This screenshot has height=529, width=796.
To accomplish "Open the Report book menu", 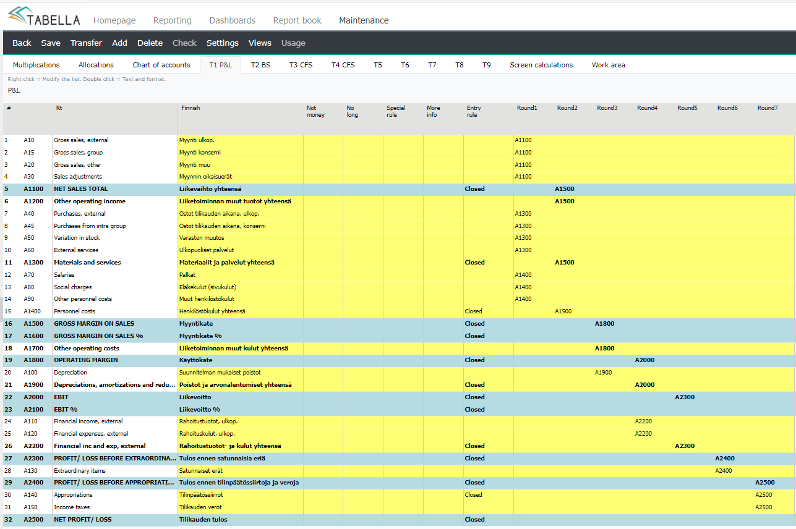I will [x=297, y=20].
